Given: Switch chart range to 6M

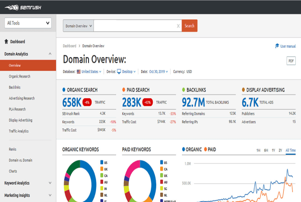Looking at the screenshot, I should tap(266, 151).
